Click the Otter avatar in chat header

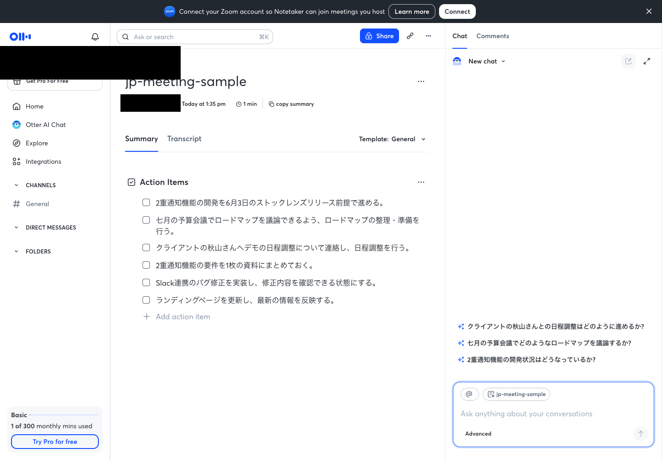point(457,61)
